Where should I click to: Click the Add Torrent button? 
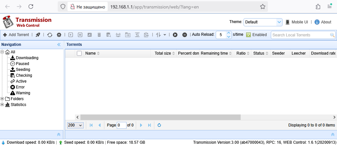pyautogui.click(x=16, y=35)
